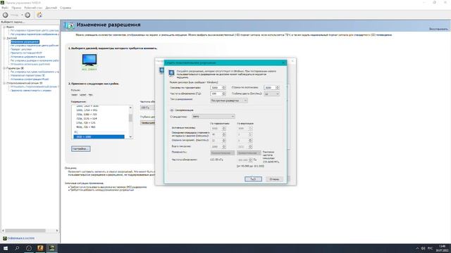Open the Back button history dropdown arrow

click(x=22, y=15)
